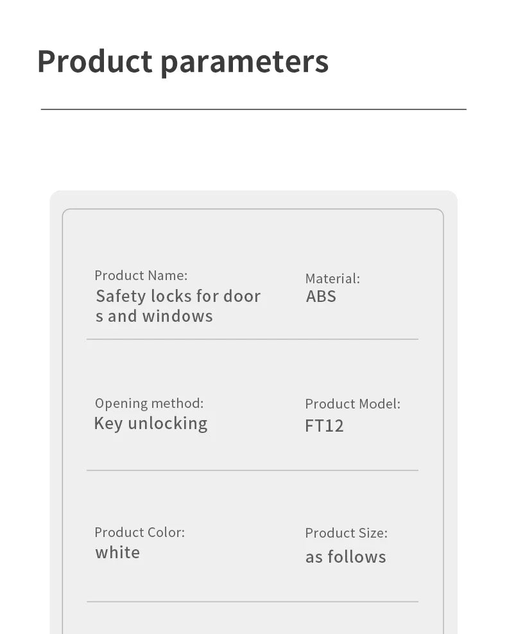Select the "Material:" label
Viewport: 507px width, 634px height.
pyautogui.click(x=332, y=279)
